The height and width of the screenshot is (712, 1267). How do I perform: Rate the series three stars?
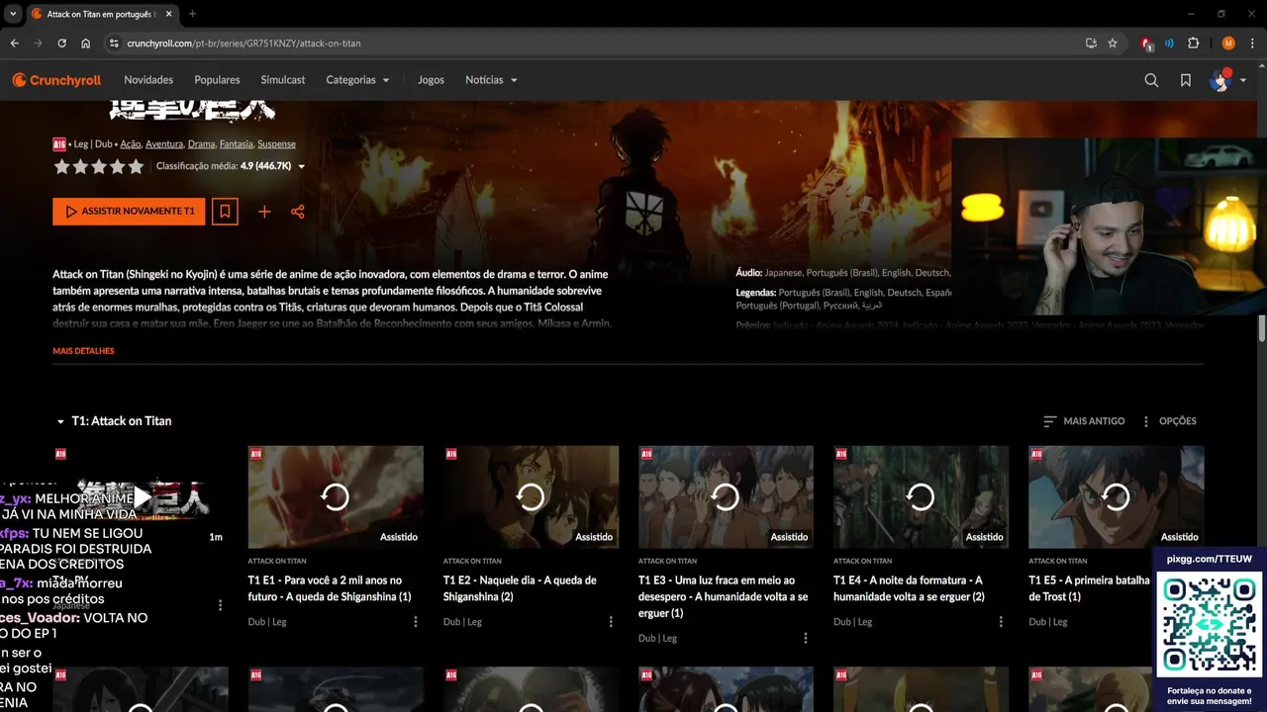pyautogui.click(x=99, y=167)
